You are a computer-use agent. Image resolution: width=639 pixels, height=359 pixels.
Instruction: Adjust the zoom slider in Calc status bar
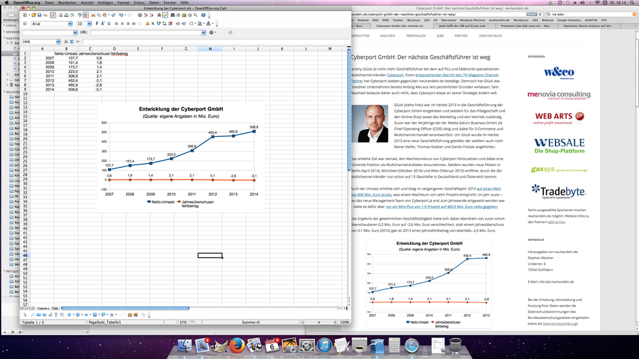point(319,322)
